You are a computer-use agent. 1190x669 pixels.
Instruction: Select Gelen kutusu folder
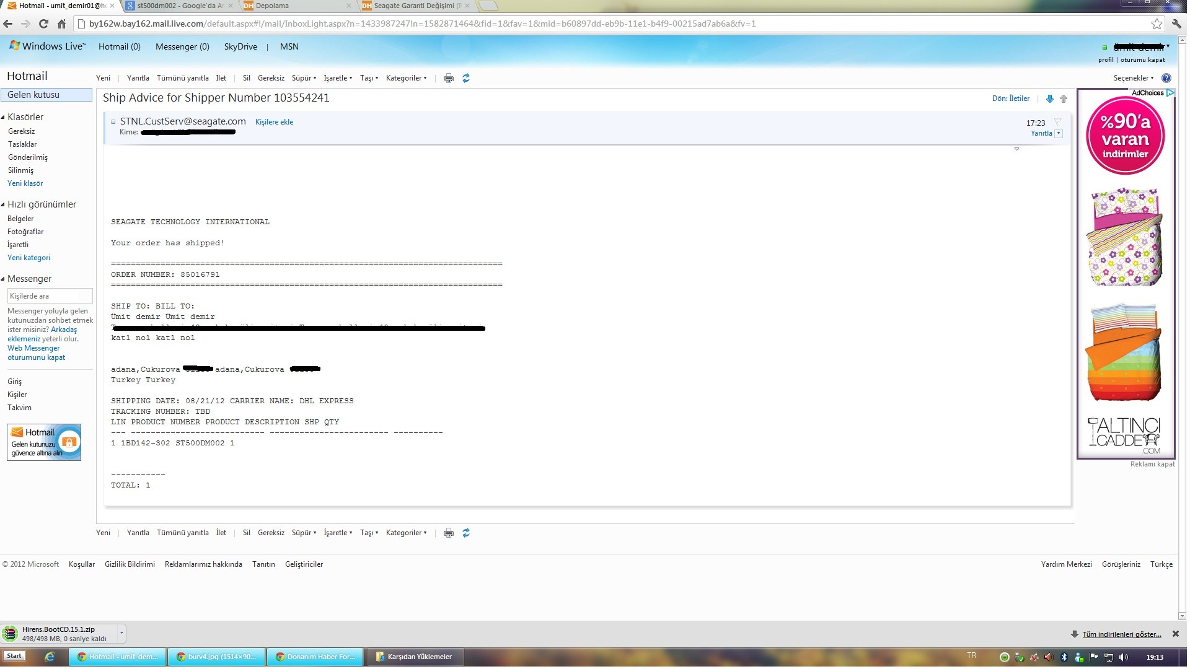pyautogui.click(x=46, y=95)
